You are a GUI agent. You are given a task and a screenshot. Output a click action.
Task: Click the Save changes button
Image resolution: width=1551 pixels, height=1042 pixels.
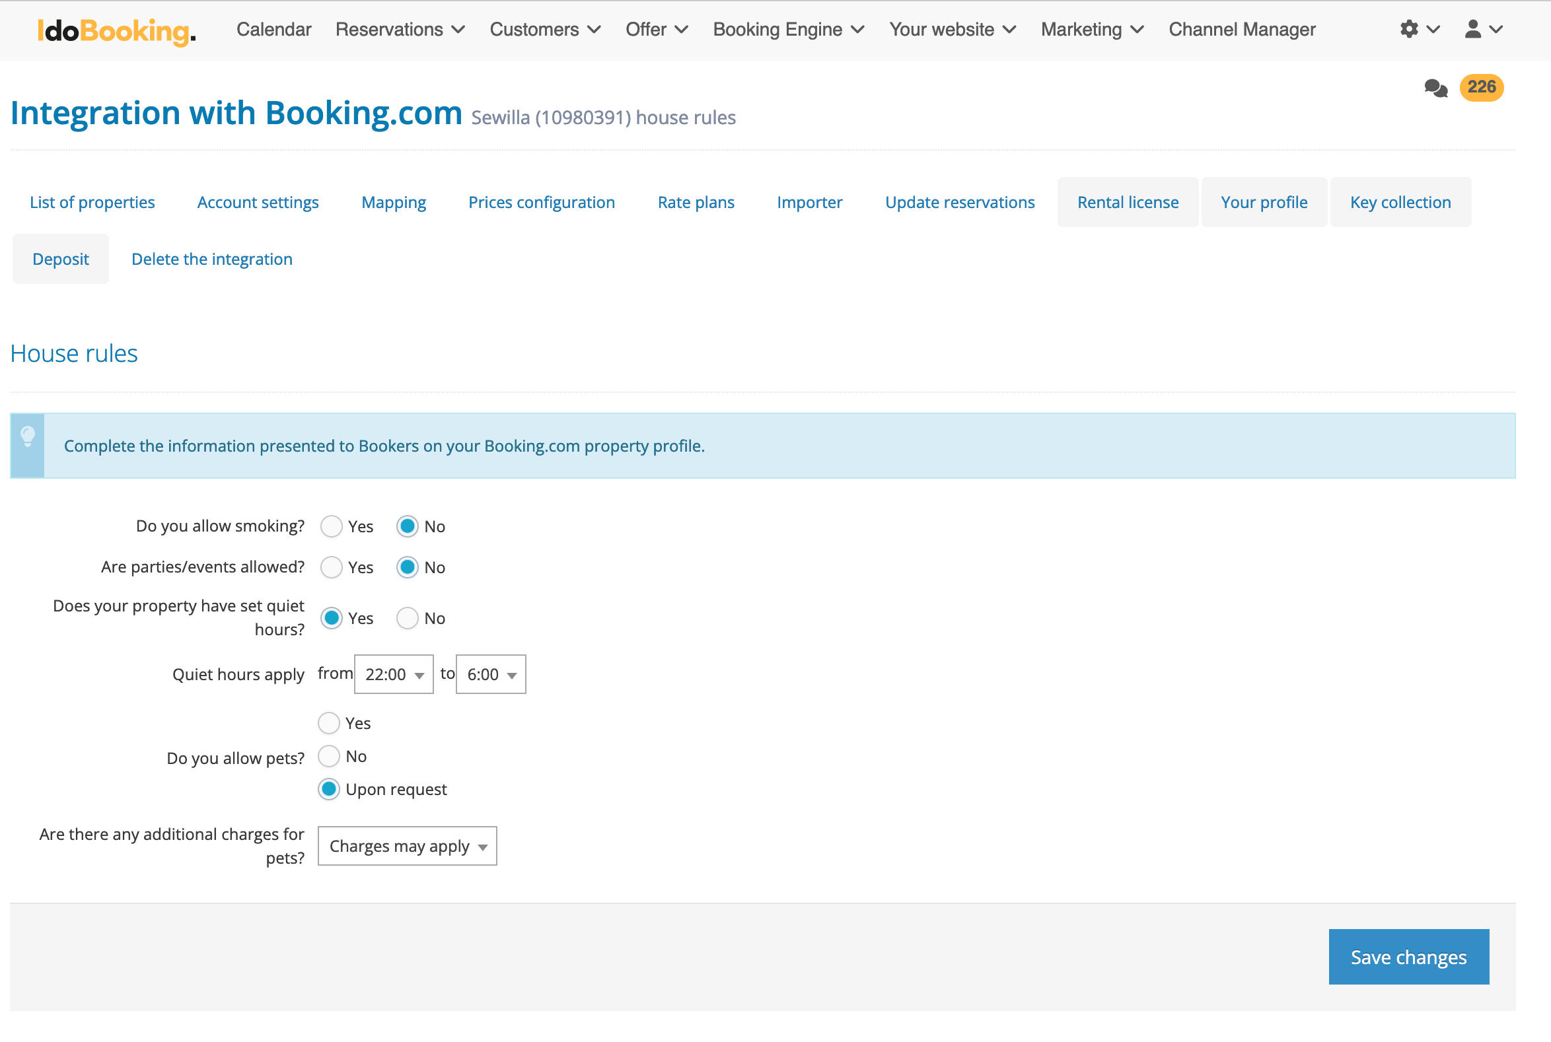point(1408,957)
